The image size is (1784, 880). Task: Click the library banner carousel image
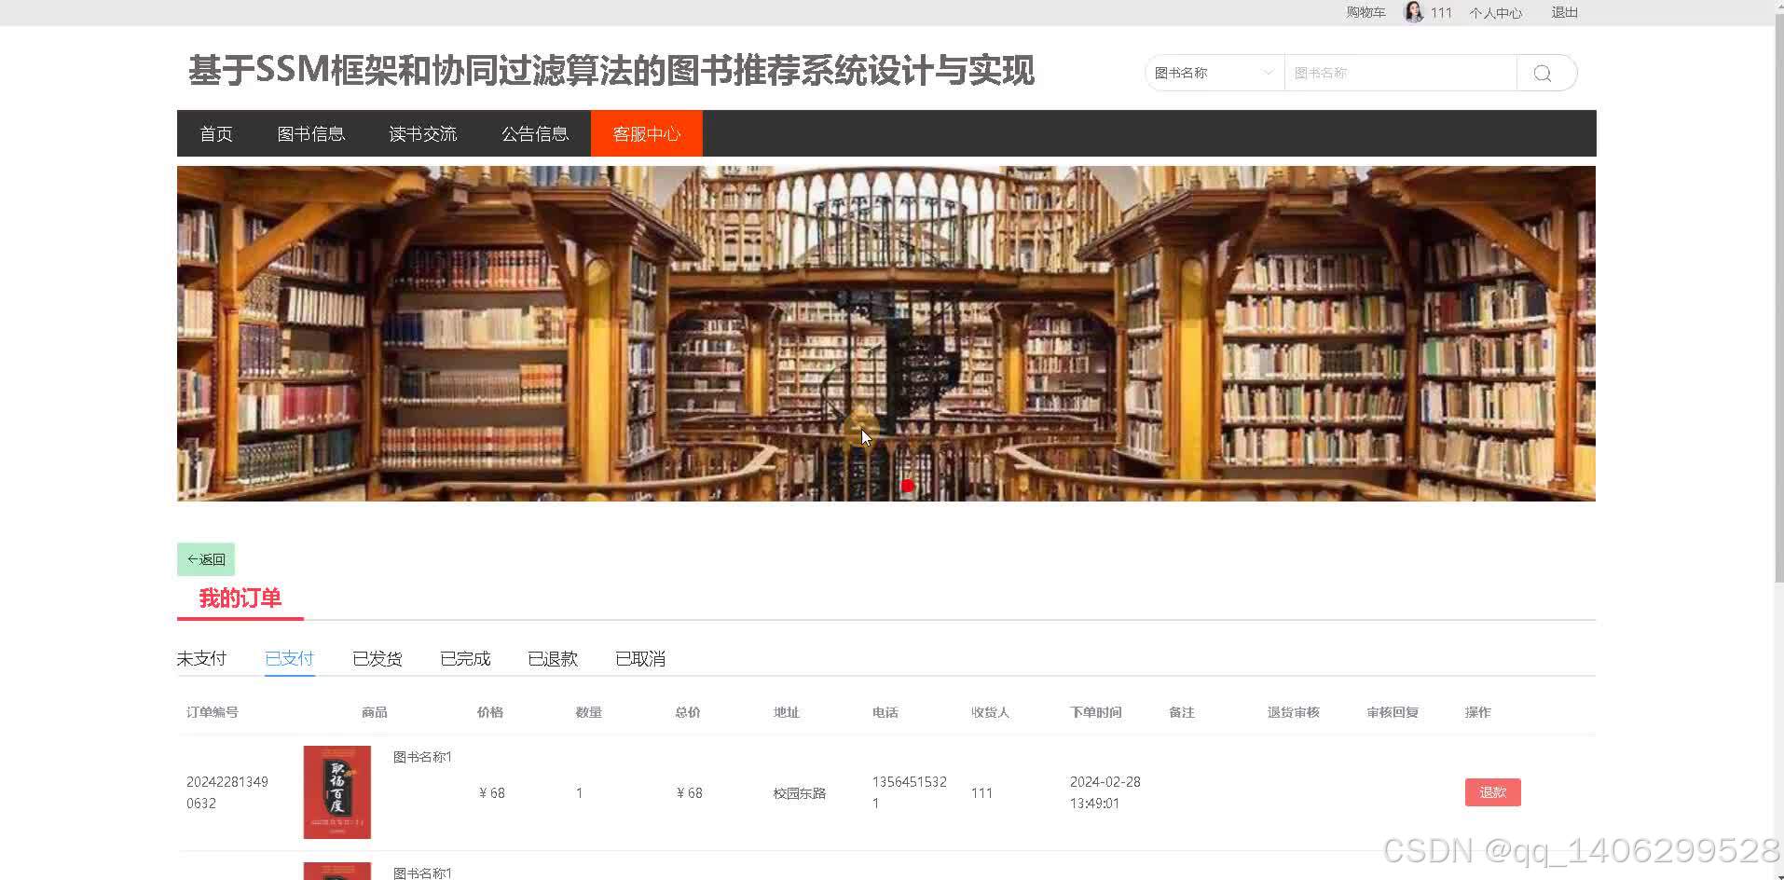tap(886, 334)
